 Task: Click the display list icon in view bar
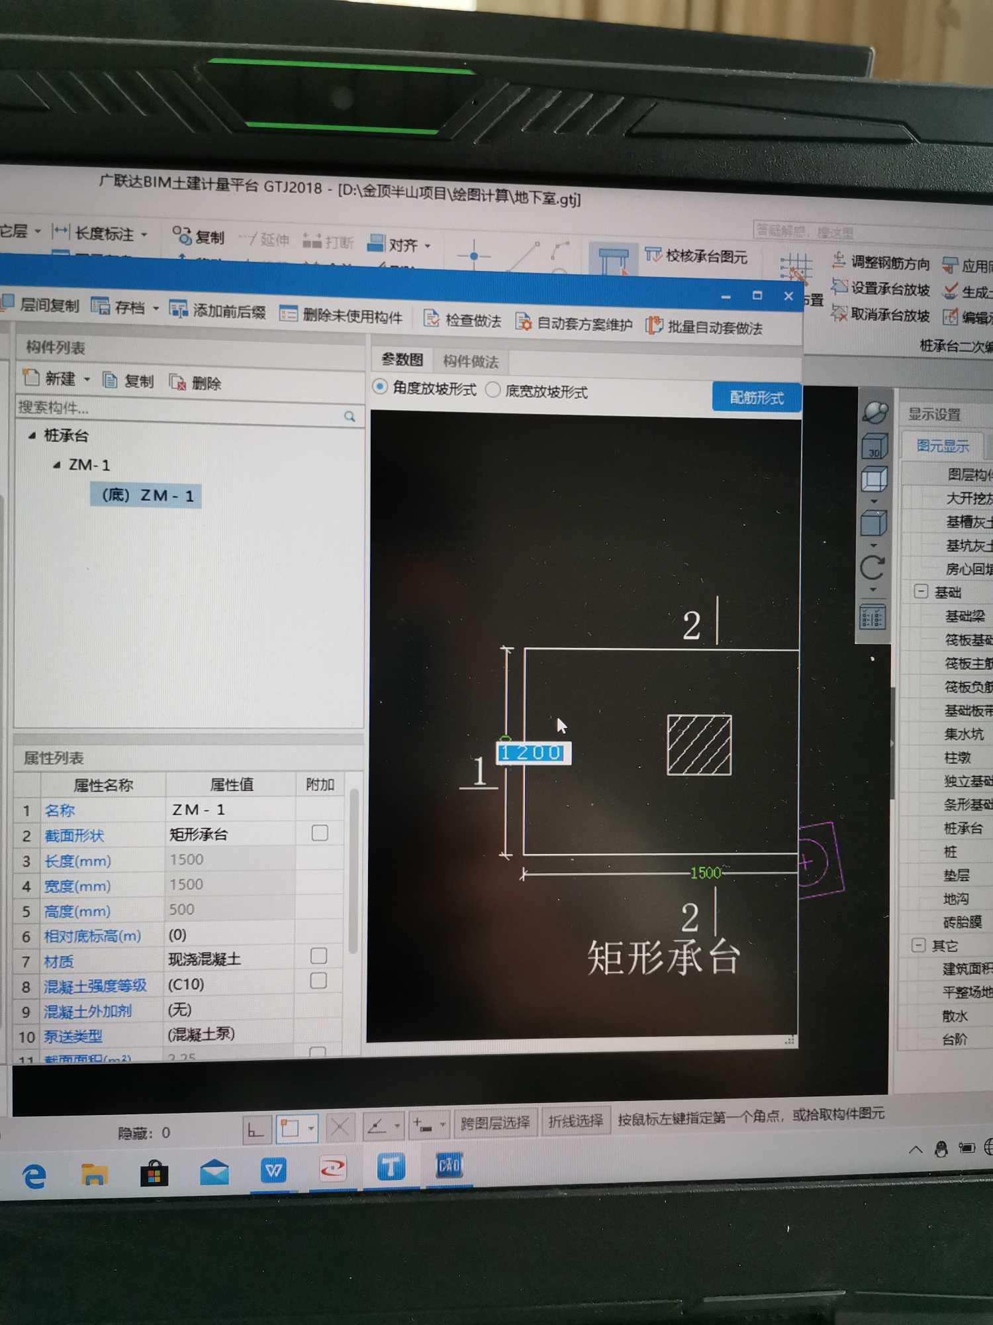[x=872, y=617]
